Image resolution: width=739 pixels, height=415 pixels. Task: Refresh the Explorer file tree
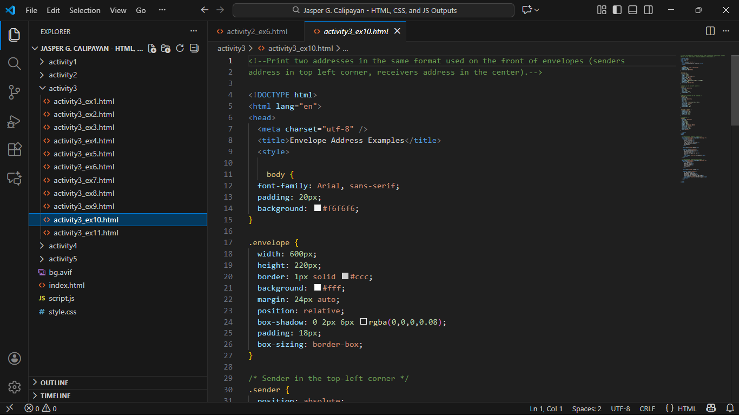[180, 48]
